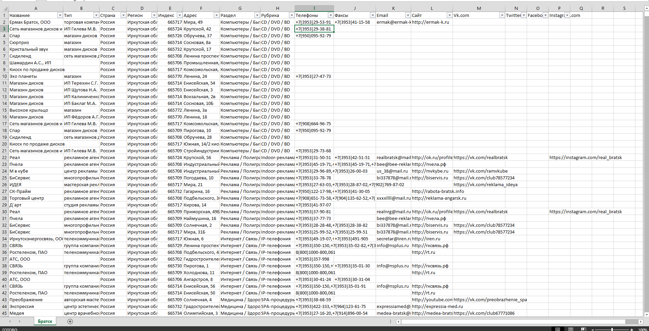This screenshot has height=331, width=649.
Task: Click the tab bar splitter dots handle
Action: tap(391, 322)
